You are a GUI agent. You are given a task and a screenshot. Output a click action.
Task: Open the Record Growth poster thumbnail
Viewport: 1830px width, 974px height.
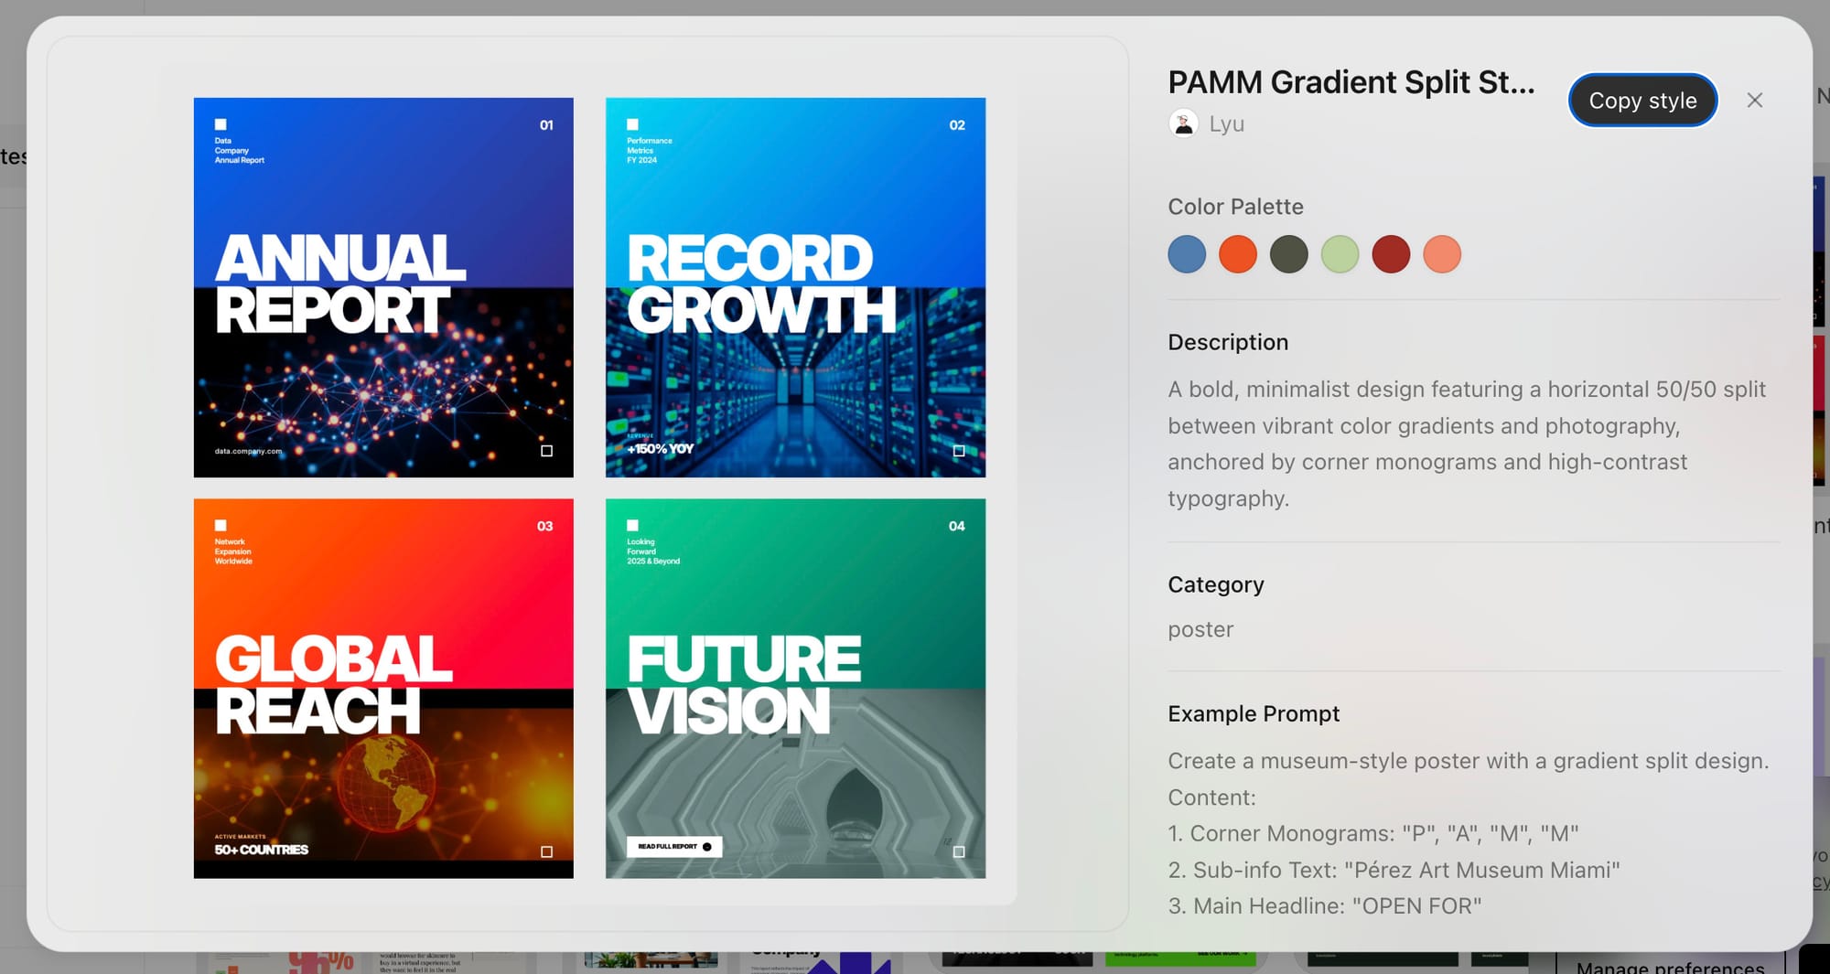tap(795, 287)
